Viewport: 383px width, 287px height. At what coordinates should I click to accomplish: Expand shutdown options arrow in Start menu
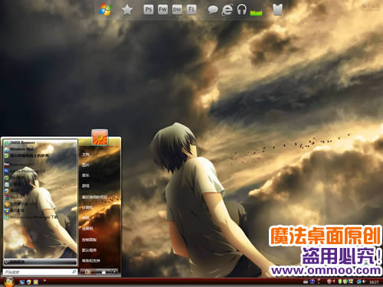pos(114,272)
